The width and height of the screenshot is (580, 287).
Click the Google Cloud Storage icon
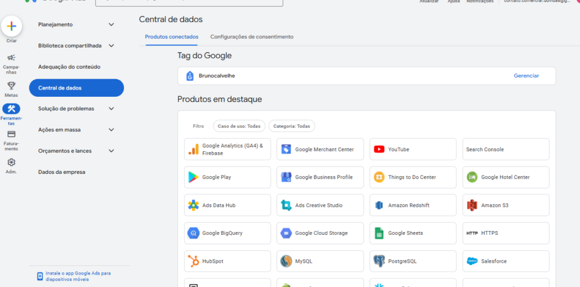286,233
